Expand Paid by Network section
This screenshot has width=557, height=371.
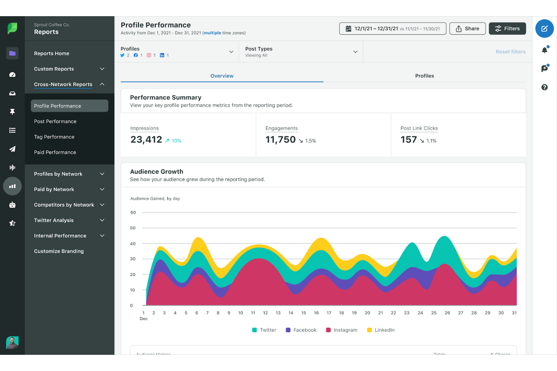69,189
